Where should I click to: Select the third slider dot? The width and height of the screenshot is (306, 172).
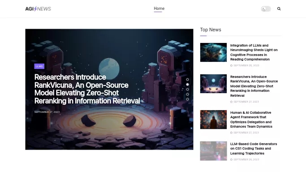pos(187,89)
